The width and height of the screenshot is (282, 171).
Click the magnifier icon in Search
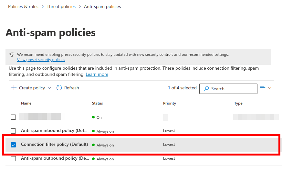click(206, 88)
